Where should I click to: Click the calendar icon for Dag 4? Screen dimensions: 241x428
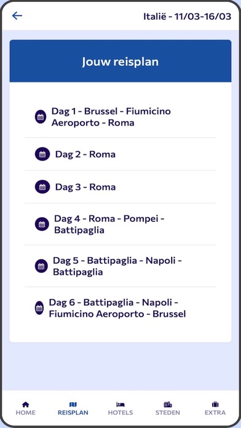tap(42, 224)
